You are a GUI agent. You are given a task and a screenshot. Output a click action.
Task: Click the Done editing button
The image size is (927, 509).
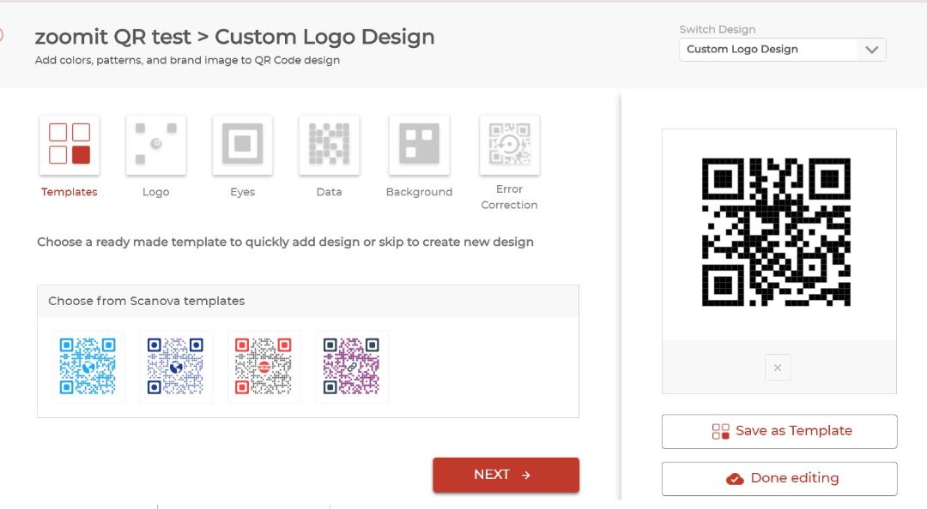pyautogui.click(x=779, y=478)
